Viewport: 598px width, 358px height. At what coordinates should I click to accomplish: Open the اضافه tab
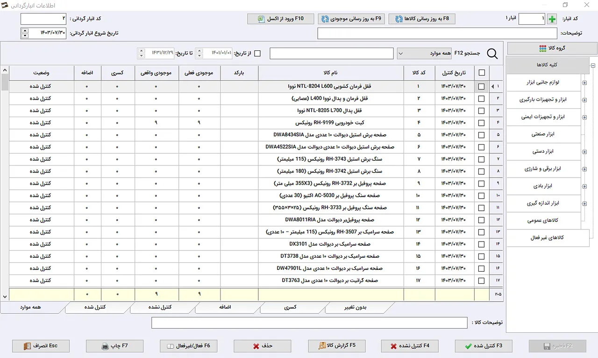click(x=226, y=307)
